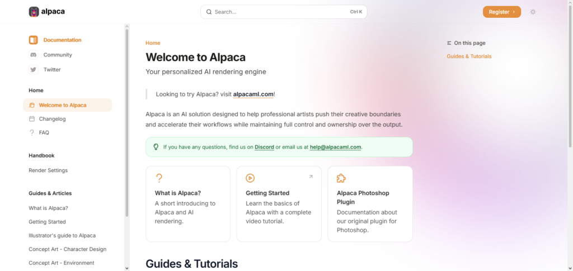Open Getting Started sidebar article

coord(47,222)
